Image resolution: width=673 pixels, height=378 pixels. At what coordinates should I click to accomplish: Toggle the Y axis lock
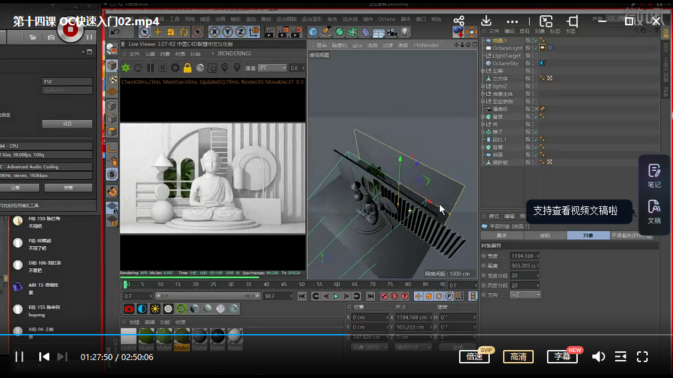227,32
